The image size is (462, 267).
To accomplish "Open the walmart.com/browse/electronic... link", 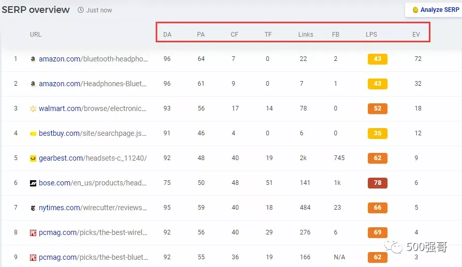I will (93, 108).
